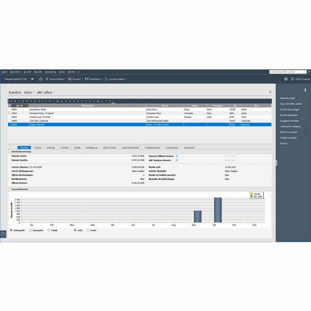This screenshot has height=311, width=311.
Task: Open the Fenster menu
Action: (72, 72)
